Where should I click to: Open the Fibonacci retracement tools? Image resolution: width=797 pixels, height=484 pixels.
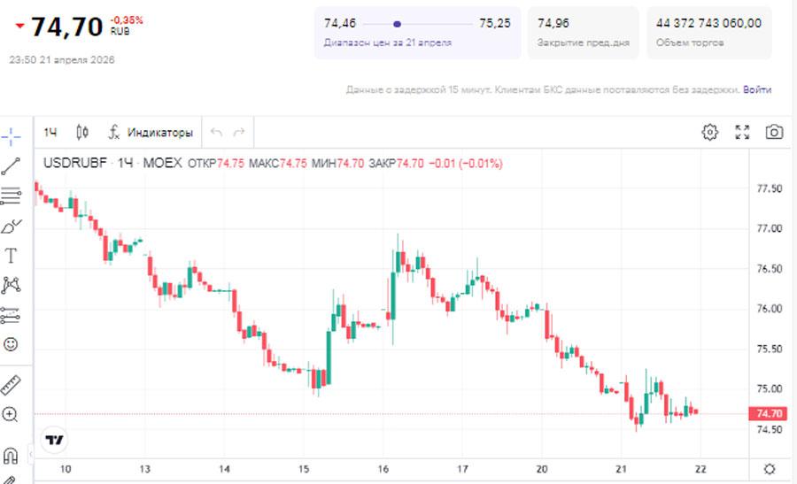[x=12, y=196]
